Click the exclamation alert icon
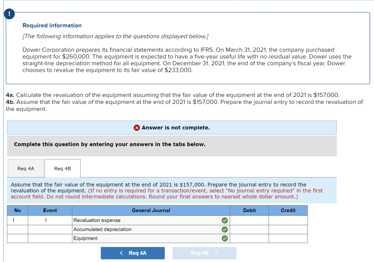The image size is (374, 262). (9, 14)
